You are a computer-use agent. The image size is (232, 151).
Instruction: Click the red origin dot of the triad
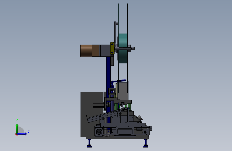[x=17, y=134]
